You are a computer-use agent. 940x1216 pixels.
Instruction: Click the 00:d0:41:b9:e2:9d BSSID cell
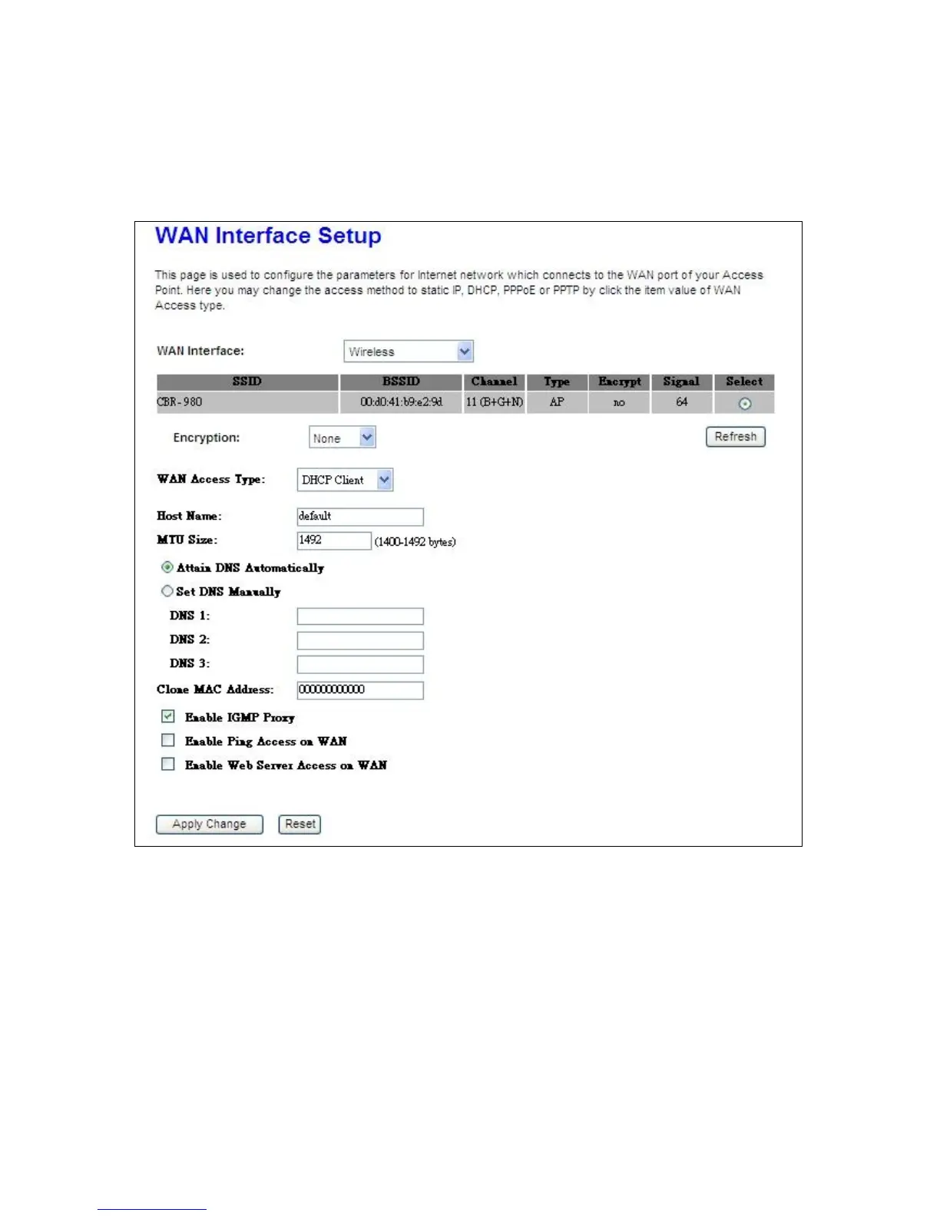(401, 402)
